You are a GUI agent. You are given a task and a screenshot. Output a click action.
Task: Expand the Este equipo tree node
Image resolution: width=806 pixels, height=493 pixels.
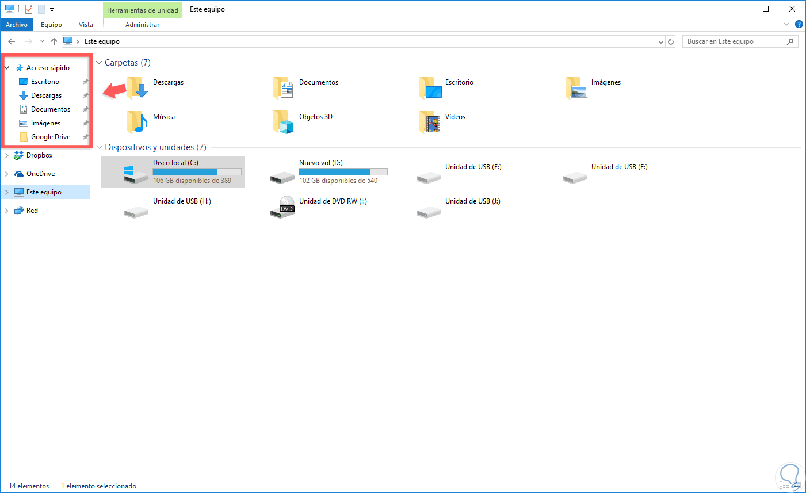(7, 192)
